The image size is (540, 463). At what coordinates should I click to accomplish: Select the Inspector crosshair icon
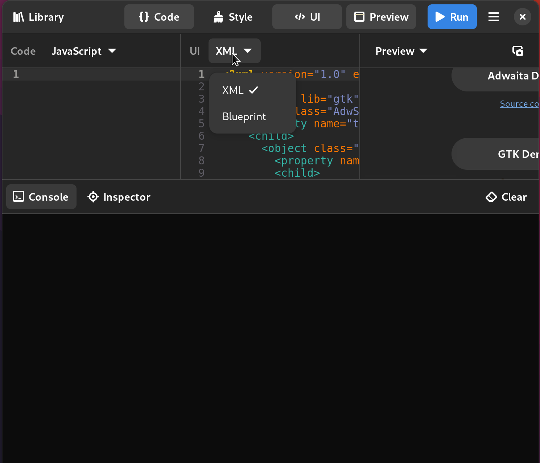pos(93,197)
